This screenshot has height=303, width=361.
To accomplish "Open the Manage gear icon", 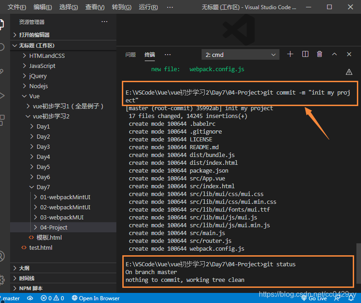I will (x=2, y=280).
